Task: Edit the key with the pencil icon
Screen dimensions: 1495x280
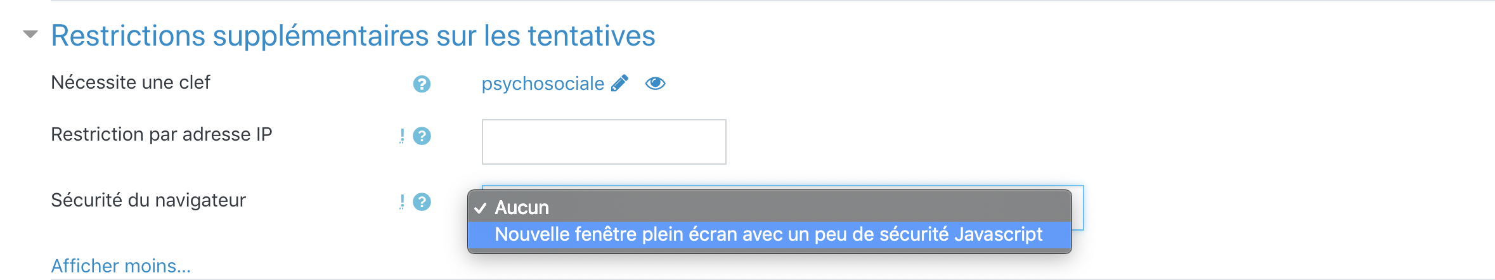Action: click(x=619, y=84)
